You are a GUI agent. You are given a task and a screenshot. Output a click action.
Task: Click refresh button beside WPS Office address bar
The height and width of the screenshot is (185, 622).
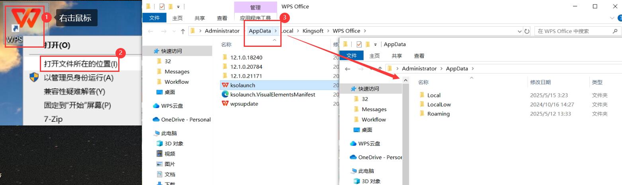click(527, 31)
